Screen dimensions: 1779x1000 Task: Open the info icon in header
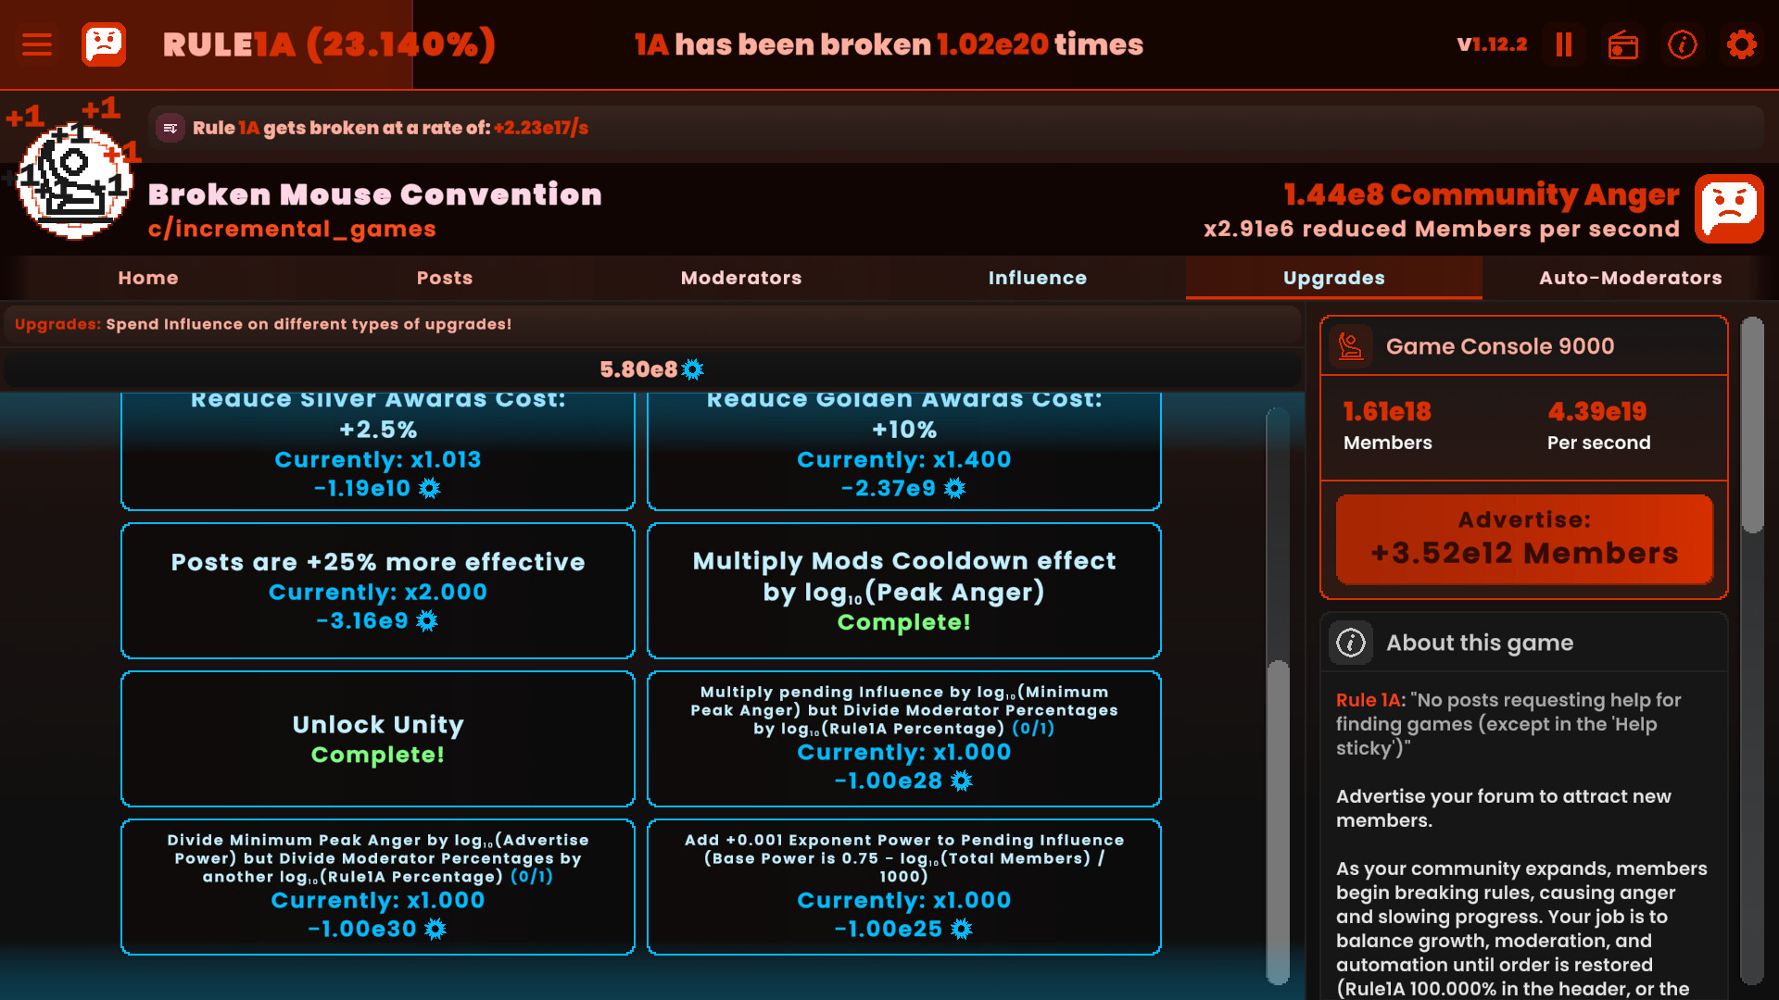tap(1683, 44)
